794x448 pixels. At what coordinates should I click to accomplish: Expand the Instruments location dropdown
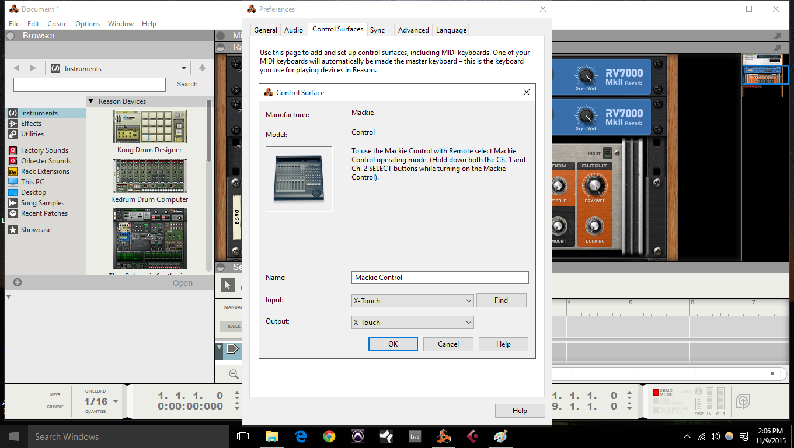[184, 69]
